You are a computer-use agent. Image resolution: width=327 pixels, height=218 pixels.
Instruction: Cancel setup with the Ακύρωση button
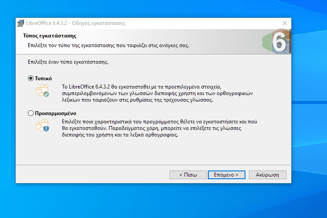point(268,175)
